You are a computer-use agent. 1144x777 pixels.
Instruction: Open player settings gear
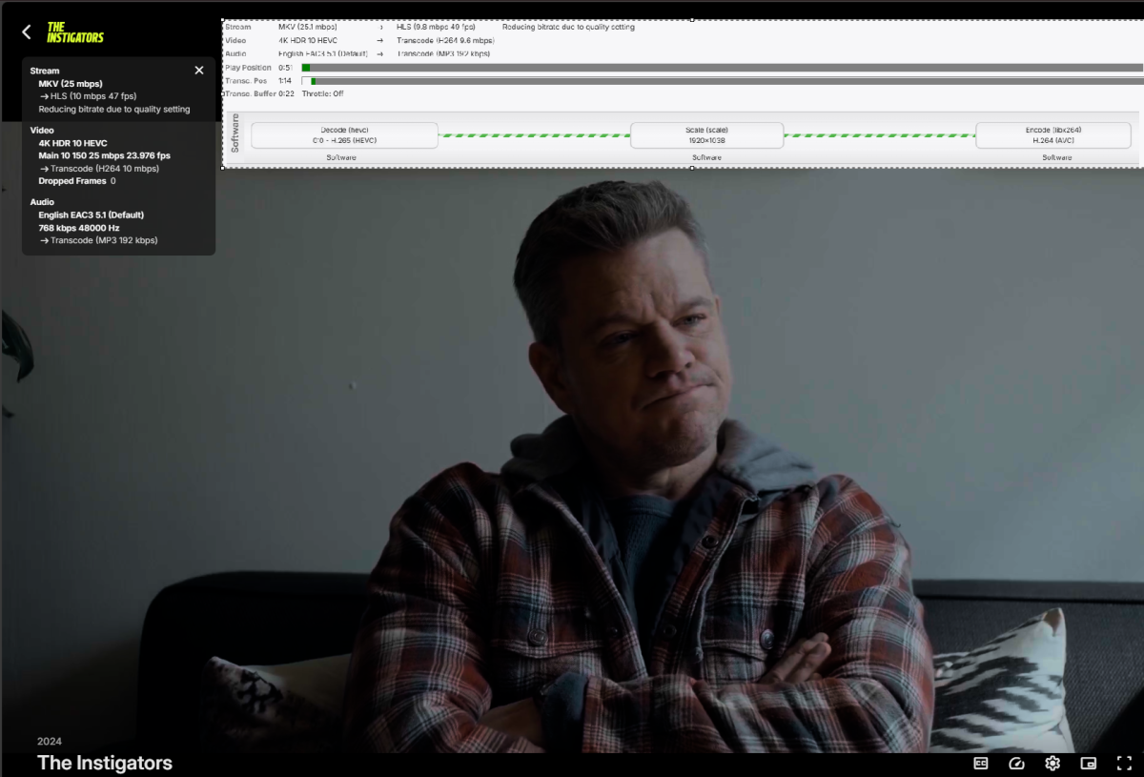click(x=1052, y=763)
